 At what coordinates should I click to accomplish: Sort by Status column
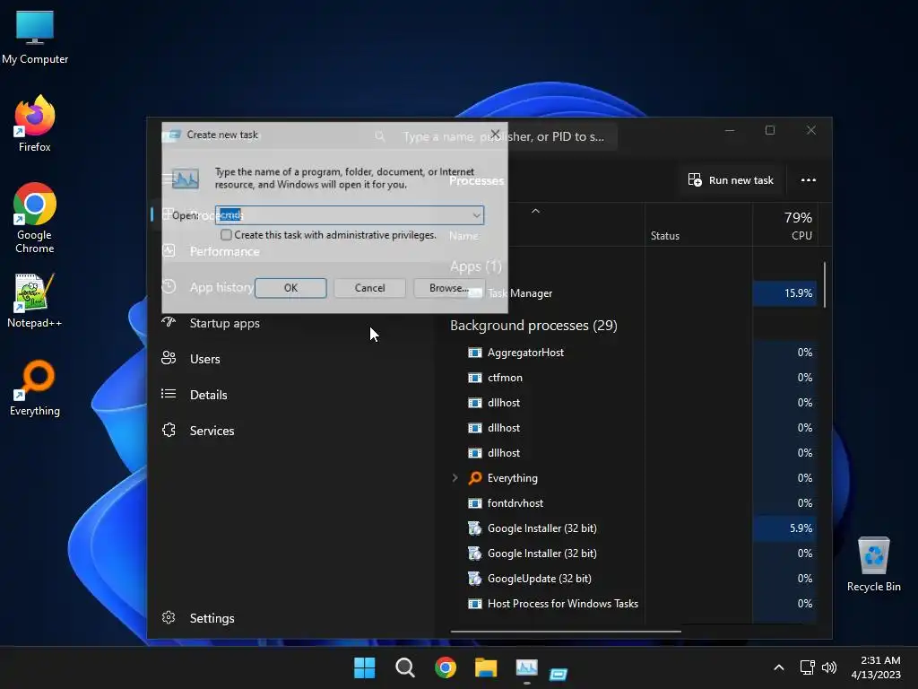pos(665,236)
